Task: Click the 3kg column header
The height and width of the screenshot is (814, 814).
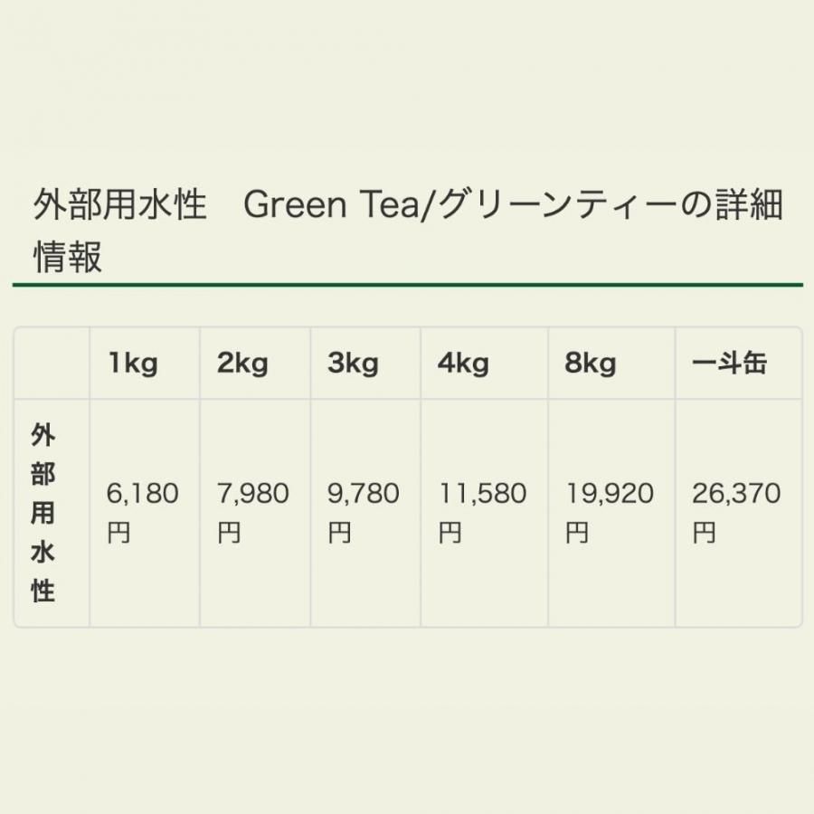Action: tap(353, 364)
